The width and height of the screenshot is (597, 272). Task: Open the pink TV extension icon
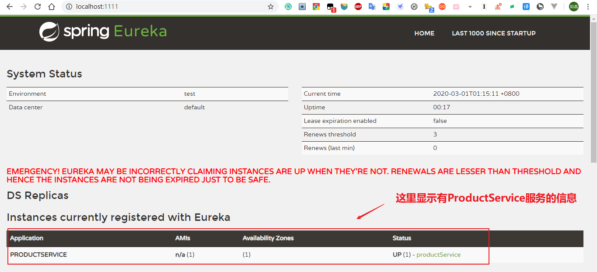(456, 7)
